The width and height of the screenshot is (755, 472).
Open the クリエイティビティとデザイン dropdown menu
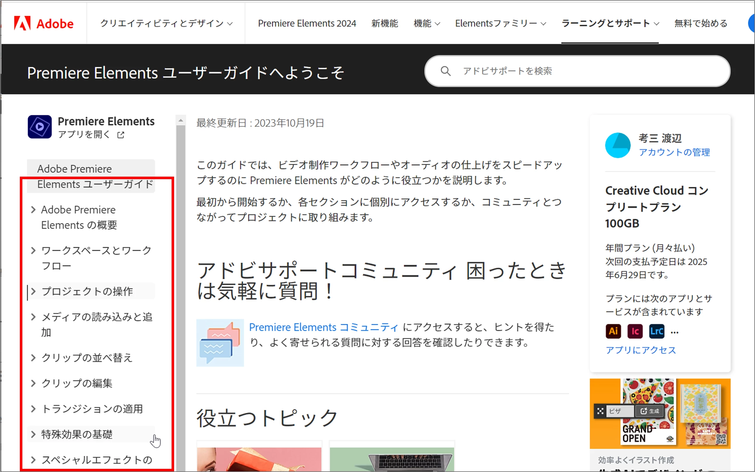pyautogui.click(x=166, y=23)
